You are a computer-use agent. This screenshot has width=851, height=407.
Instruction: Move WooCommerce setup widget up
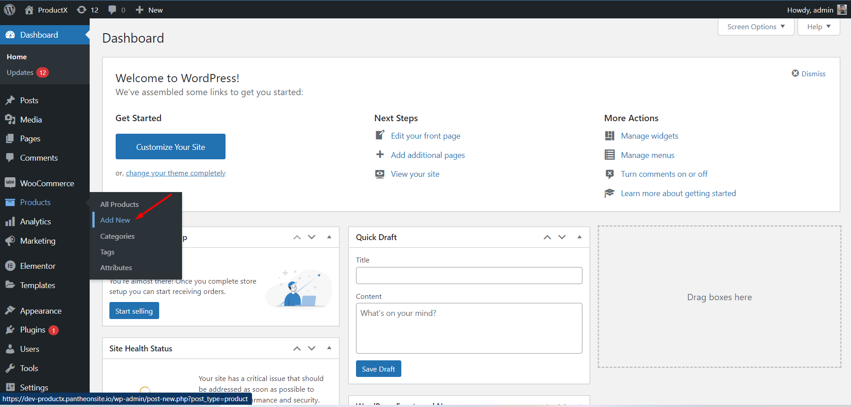tap(297, 237)
